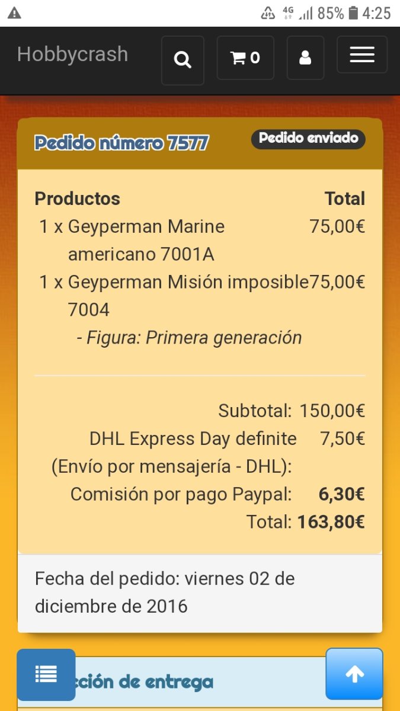The height and width of the screenshot is (711, 400).
Task: Tap the Fecha del pedido date text
Action: click(x=164, y=592)
